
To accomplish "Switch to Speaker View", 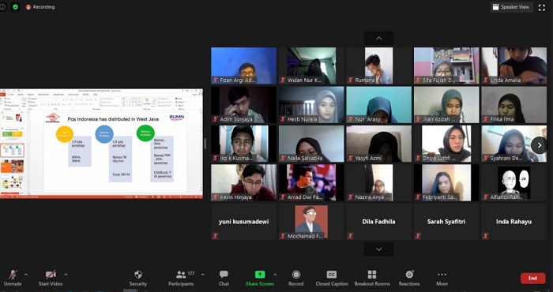I will [x=512, y=7].
